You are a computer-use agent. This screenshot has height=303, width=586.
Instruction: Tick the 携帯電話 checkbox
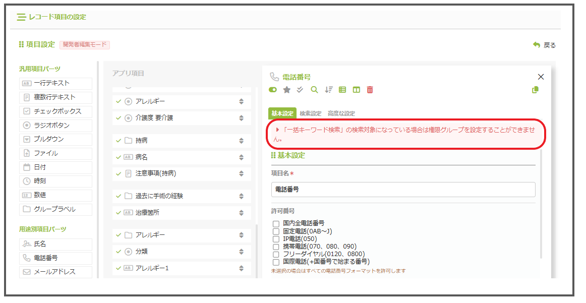tap(276, 247)
